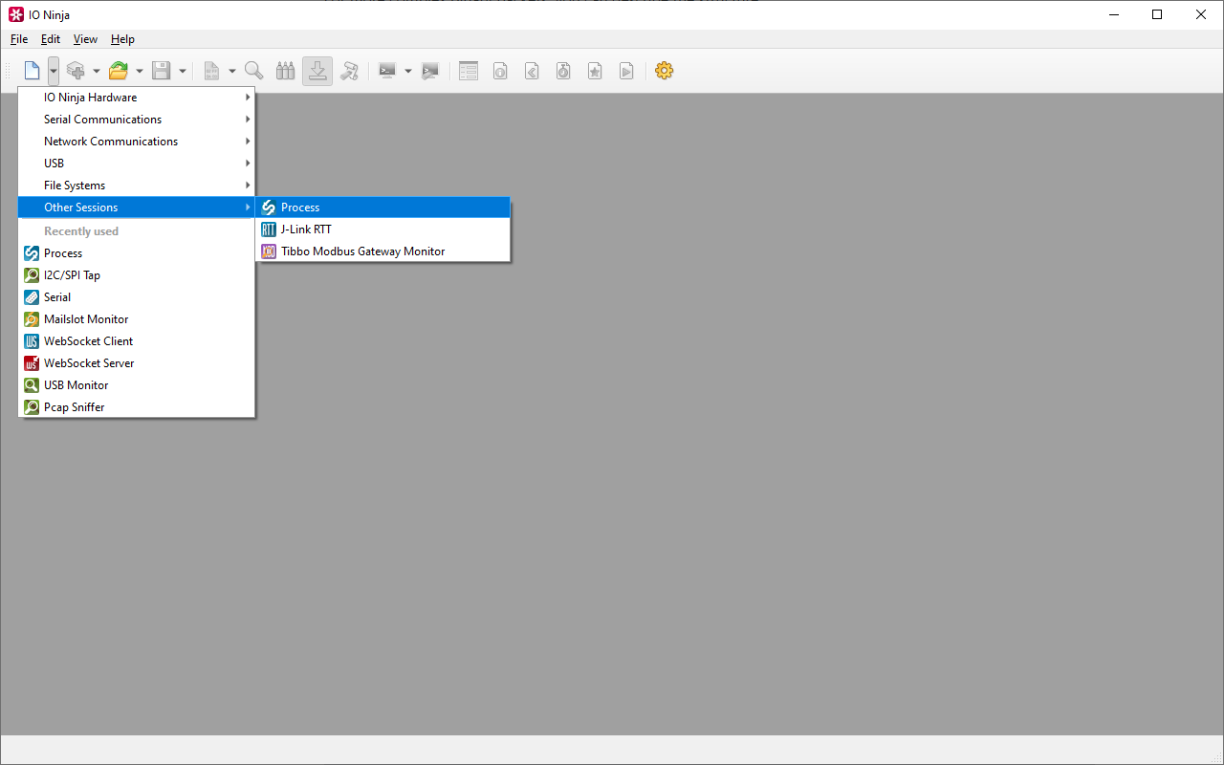Choose Process in the Other Sessions submenu
1224x765 pixels.
(382, 208)
